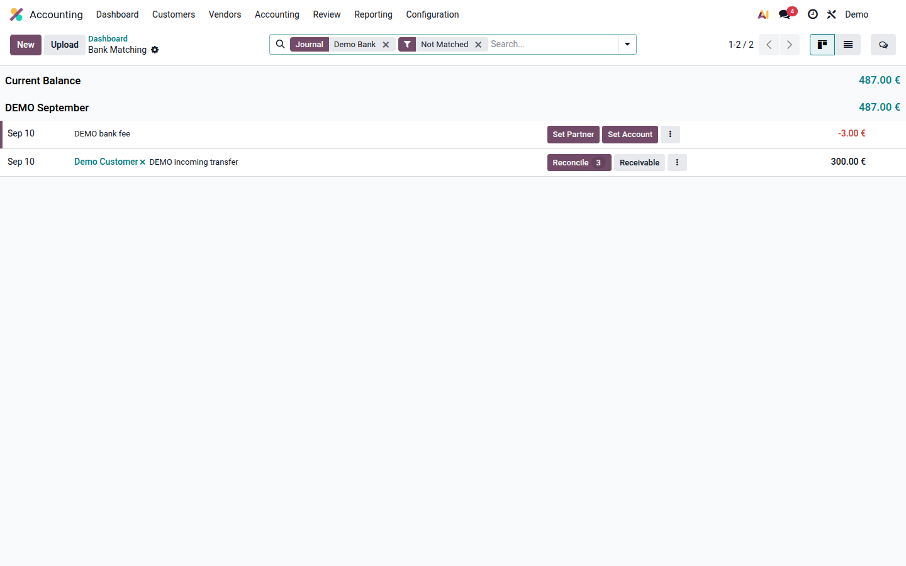Go to previous page of records
This screenshot has width=906, height=566.
[769, 45]
